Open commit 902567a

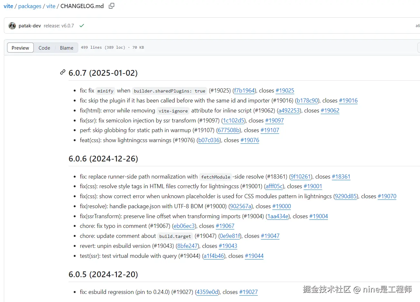241,206
